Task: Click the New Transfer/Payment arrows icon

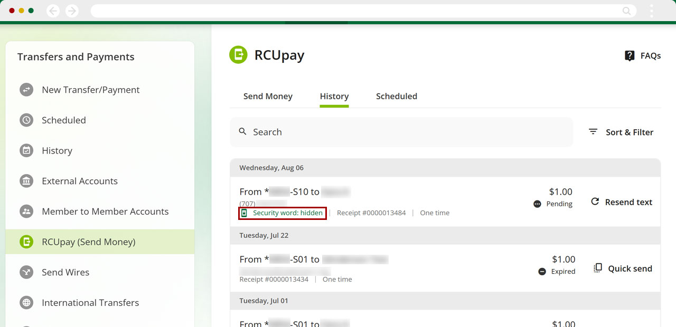Action: pos(26,90)
